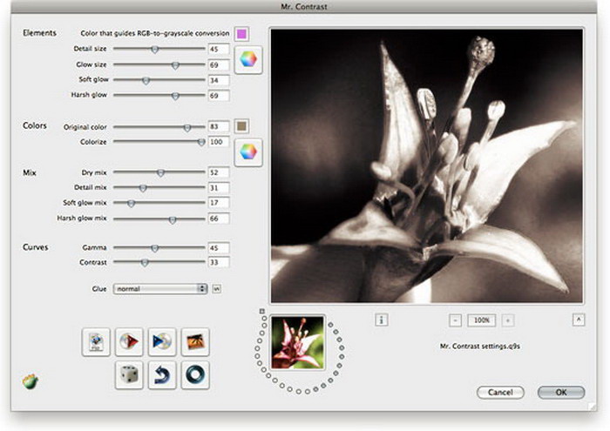
Task: Click the sunset picture icon button
Action: 195,342
